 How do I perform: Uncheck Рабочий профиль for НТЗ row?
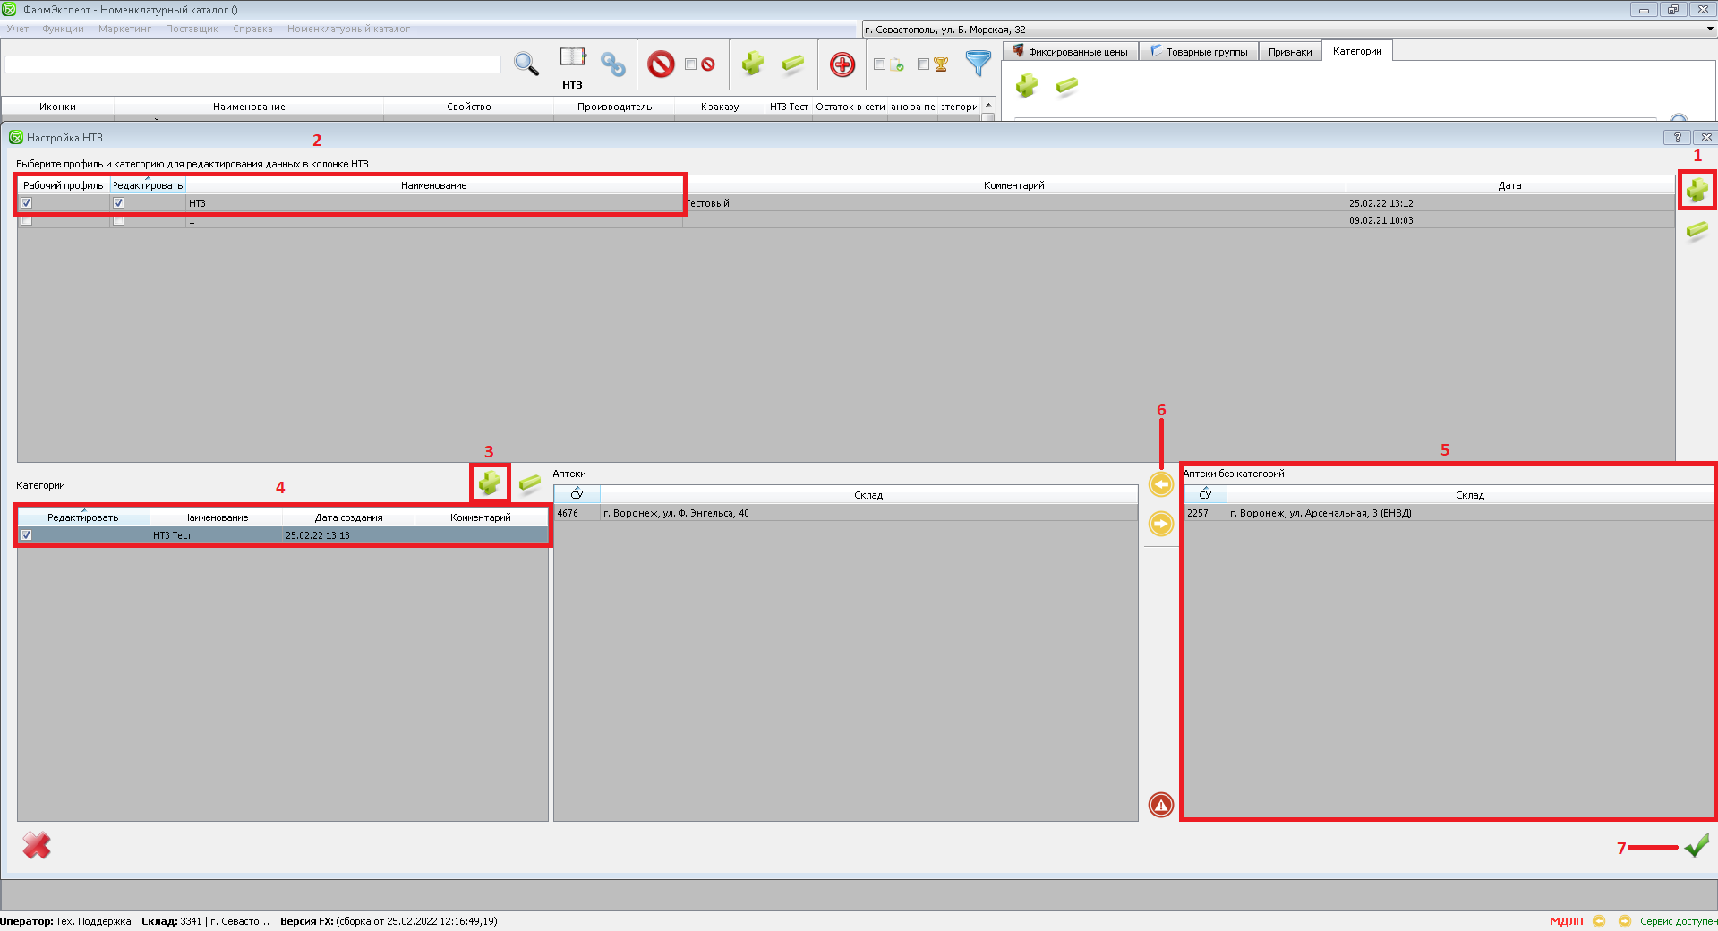coord(27,203)
